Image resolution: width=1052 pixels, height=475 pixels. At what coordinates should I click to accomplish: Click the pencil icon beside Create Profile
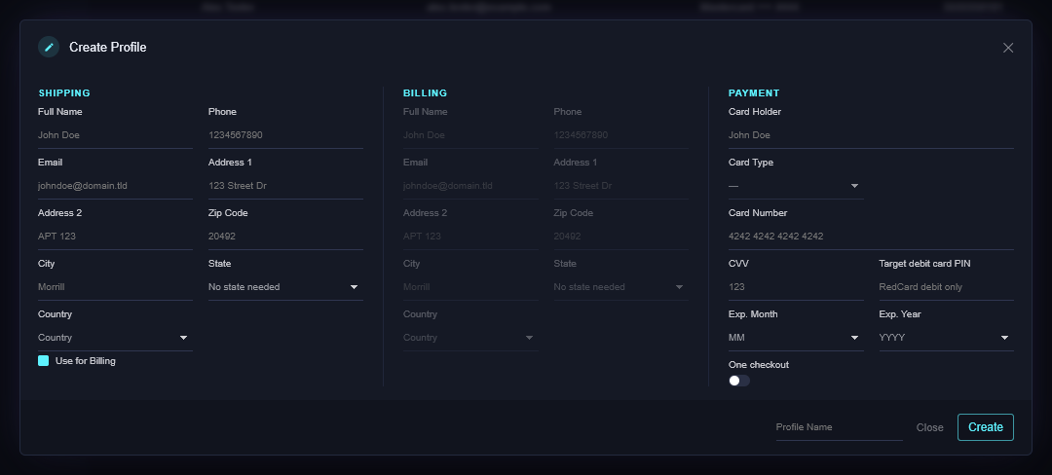click(x=49, y=47)
